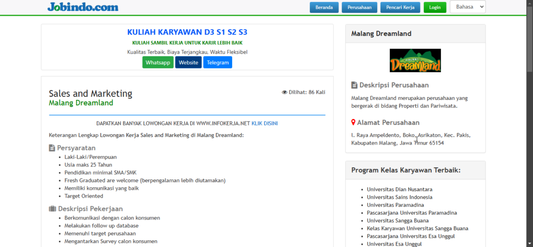Open Pascasarjana Universitas Esa Unggul
The width and height of the screenshot is (533, 247).
coord(411,236)
